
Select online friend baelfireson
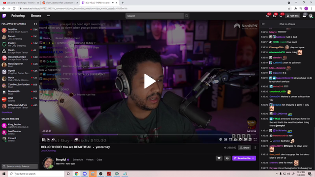(20, 132)
